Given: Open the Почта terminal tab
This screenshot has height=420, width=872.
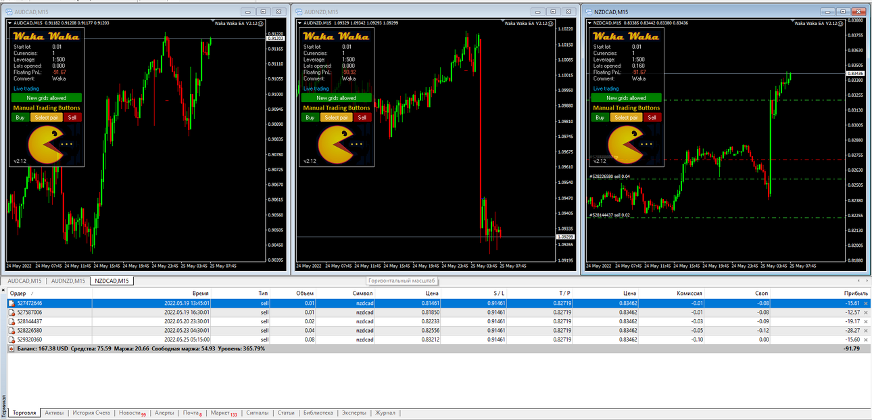Looking at the screenshot, I should (x=193, y=413).
